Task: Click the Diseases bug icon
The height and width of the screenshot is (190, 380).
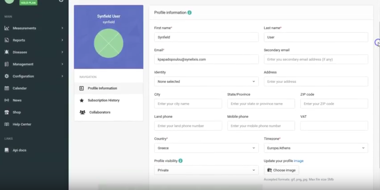Action: (x=7, y=52)
